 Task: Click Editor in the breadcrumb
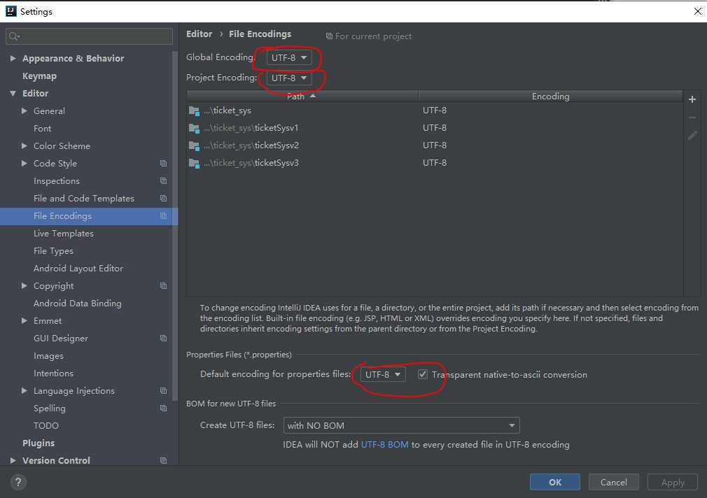point(199,34)
